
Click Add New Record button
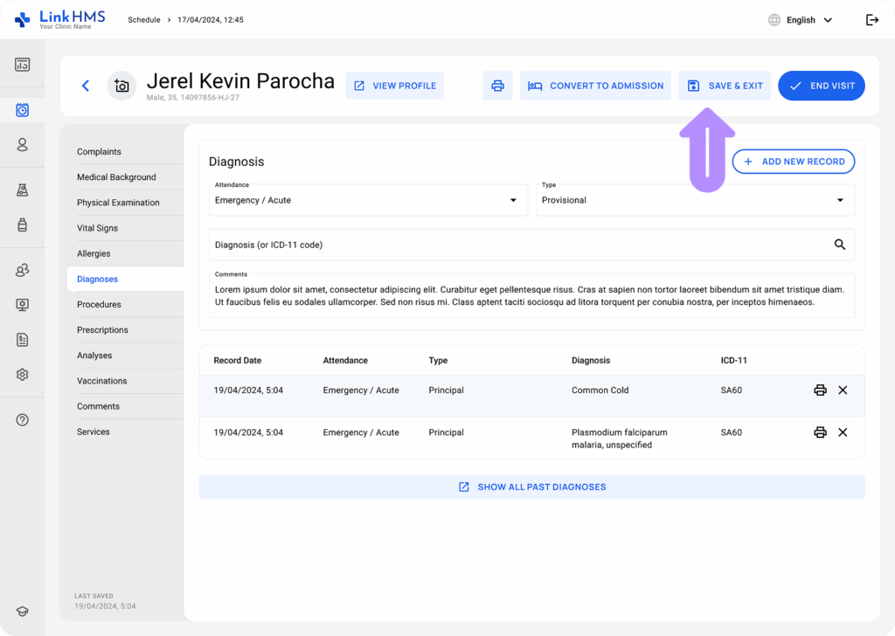[x=793, y=162]
